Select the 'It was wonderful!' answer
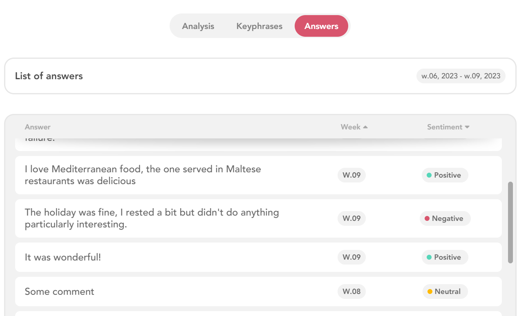This screenshot has height=316, width=526. (x=258, y=257)
